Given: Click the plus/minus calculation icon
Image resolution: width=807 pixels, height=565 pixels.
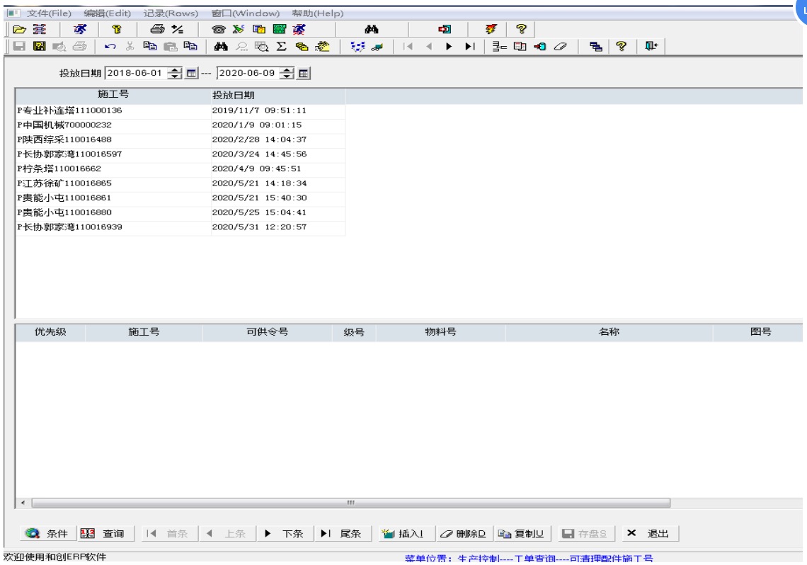Looking at the screenshot, I should click(178, 29).
